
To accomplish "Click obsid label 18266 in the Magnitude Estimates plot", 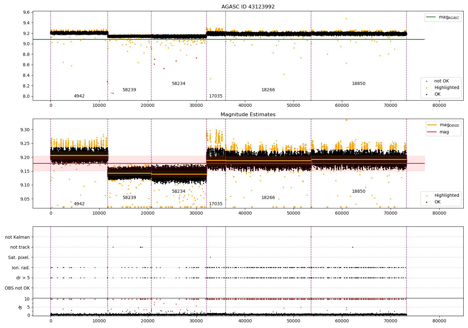I will [x=268, y=198].
